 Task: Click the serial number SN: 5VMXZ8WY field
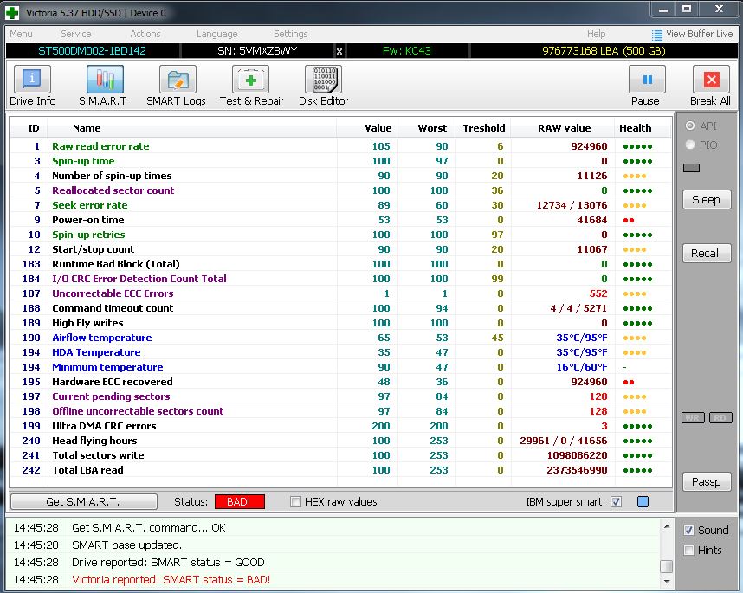(257, 51)
